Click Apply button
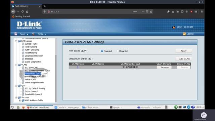Image resolution: width=215 pixels, height=121 pixels. 183,51
